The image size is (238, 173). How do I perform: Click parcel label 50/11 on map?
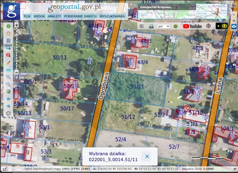[x=60, y=57]
